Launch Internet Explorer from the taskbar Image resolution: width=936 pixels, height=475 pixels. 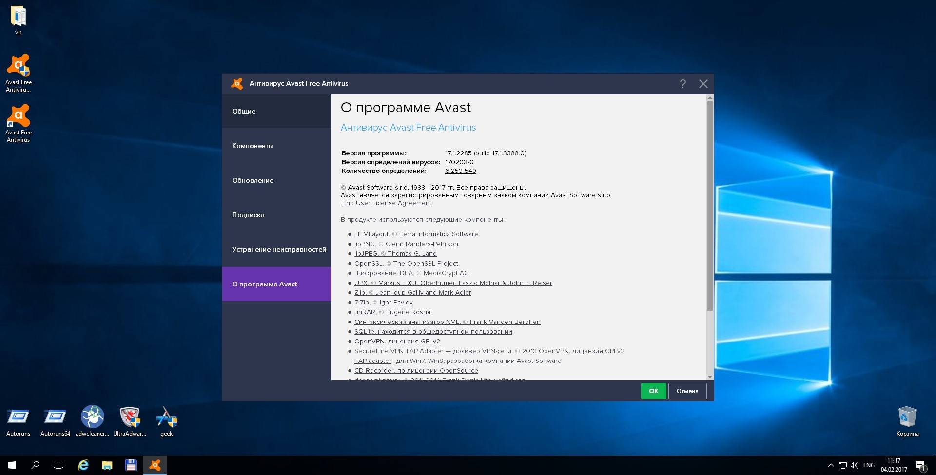pyautogui.click(x=83, y=465)
